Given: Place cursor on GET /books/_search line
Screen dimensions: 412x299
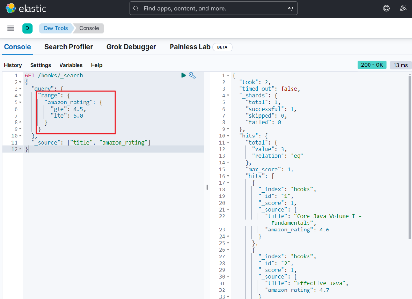Looking at the screenshot, I should 54,76.
